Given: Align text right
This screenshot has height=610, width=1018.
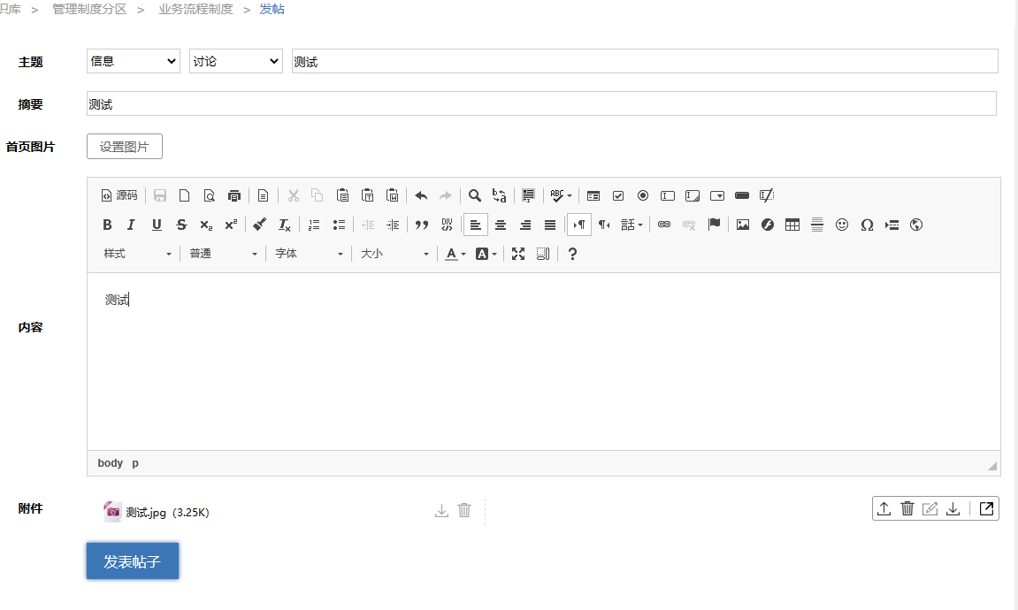Looking at the screenshot, I should (x=525, y=225).
